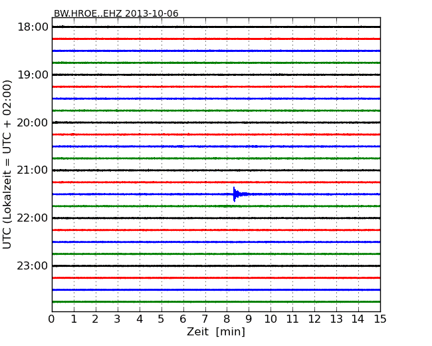432x346 pixels.
Task: Click x-axis tick label 3
Action: coord(118,319)
